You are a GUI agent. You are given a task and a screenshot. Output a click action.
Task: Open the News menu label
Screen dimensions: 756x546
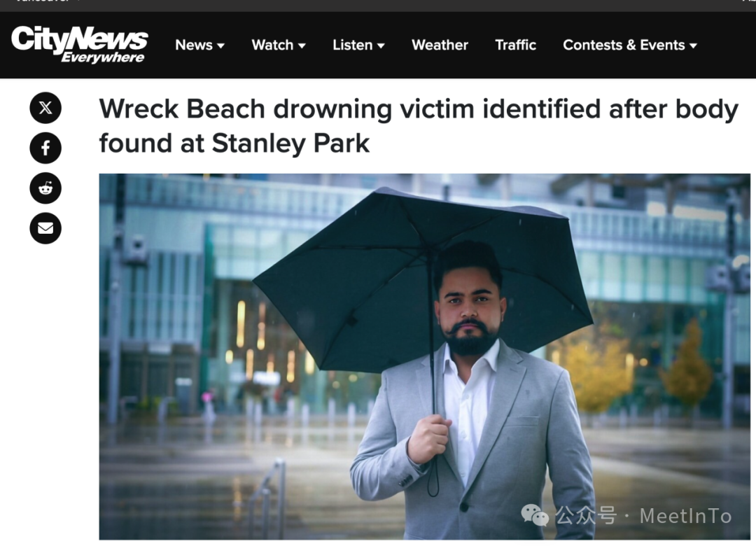point(194,45)
